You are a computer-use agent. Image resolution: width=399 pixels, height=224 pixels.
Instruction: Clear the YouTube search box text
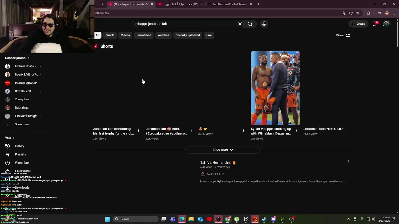tap(240, 24)
